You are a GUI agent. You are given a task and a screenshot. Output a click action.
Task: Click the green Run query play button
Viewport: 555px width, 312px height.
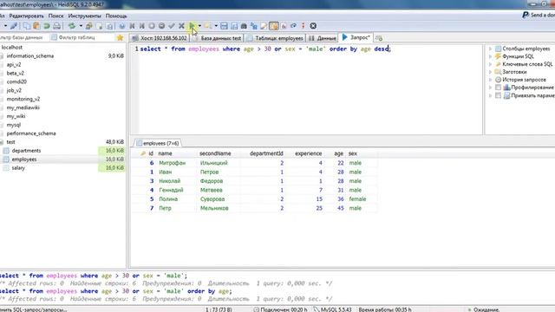coord(192,26)
